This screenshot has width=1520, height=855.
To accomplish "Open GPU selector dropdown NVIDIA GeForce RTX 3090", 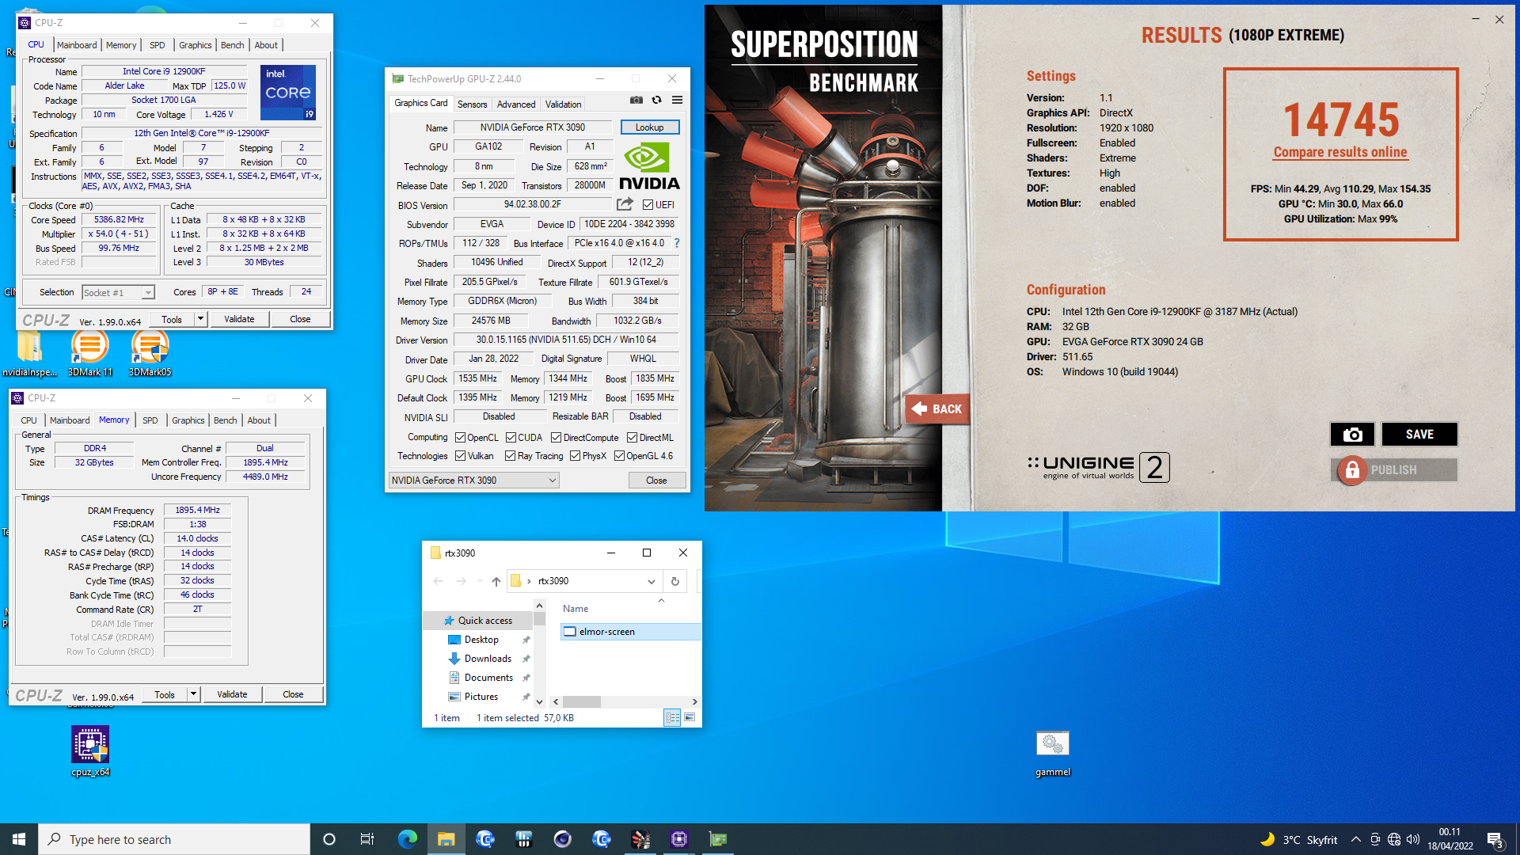I will pos(473,481).
